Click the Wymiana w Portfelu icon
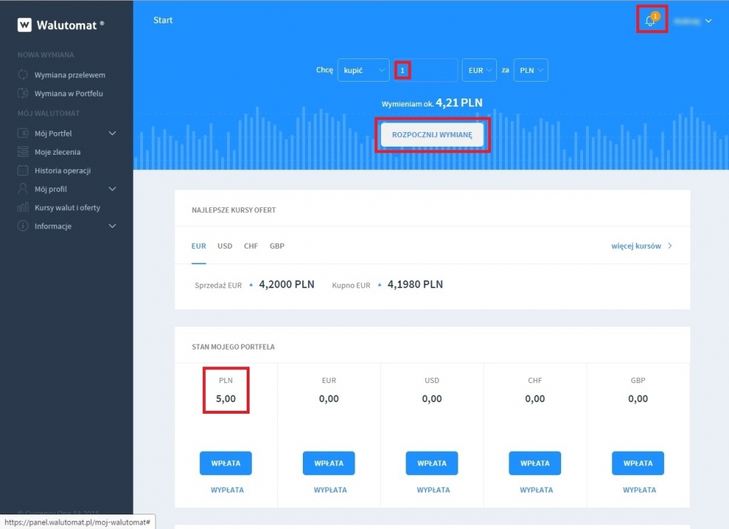 pyautogui.click(x=23, y=93)
